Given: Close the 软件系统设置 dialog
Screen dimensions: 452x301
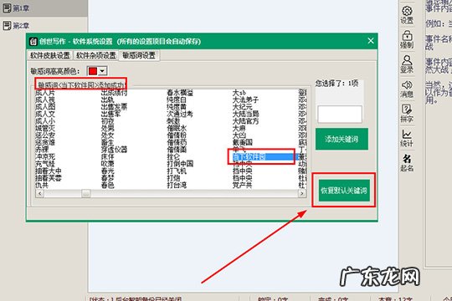Looking at the screenshot, I should (371, 41).
